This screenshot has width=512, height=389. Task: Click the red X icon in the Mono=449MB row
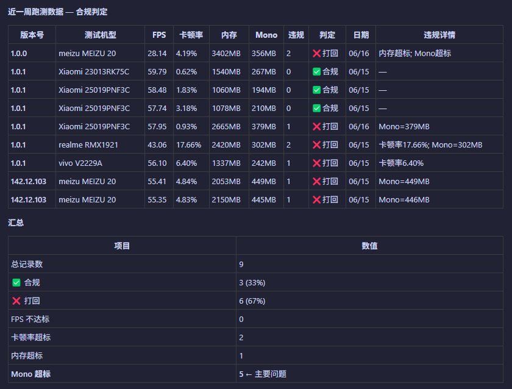(316, 181)
